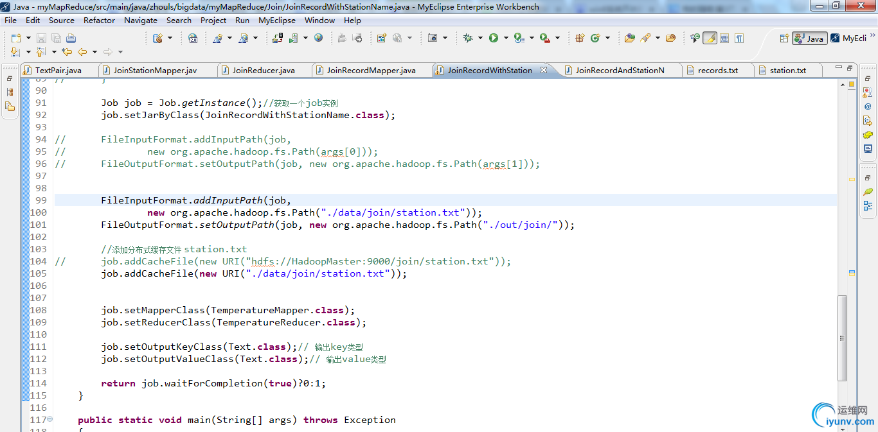This screenshot has width=878, height=432.
Task: Click the Save All icon
Action: (56, 38)
